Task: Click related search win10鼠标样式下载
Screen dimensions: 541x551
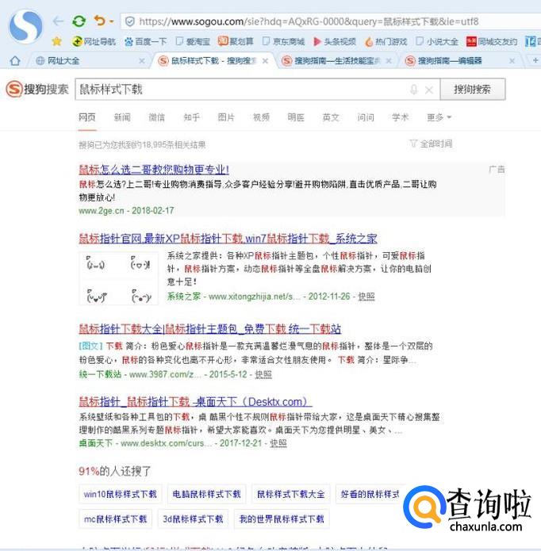Action: coord(121,494)
